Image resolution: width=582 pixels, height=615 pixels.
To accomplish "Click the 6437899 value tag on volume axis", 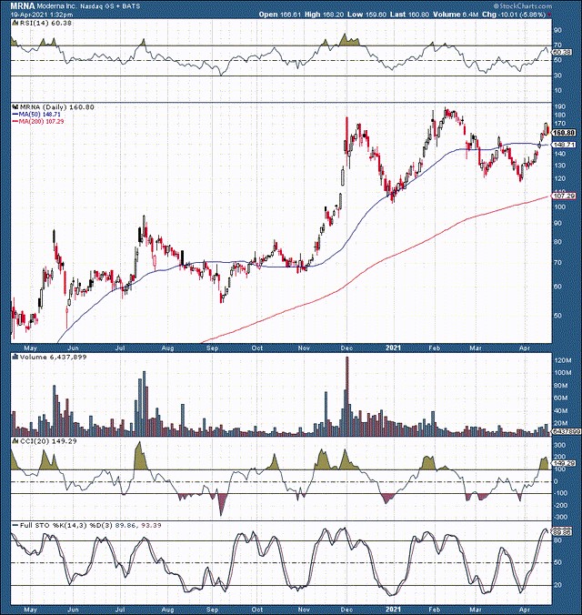I will (564, 431).
